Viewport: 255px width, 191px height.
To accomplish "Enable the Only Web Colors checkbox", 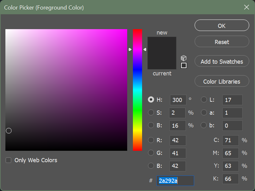I will pos(8,160).
